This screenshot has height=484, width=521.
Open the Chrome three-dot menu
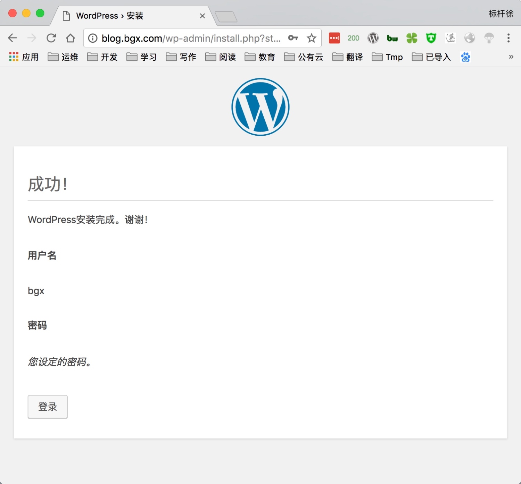point(508,38)
